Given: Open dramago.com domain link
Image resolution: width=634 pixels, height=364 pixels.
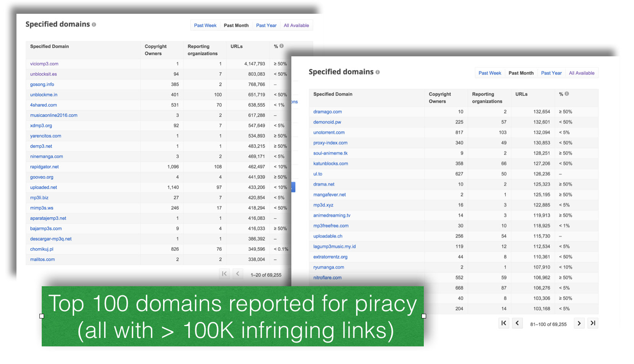Looking at the screenshot, I should 328,112.
